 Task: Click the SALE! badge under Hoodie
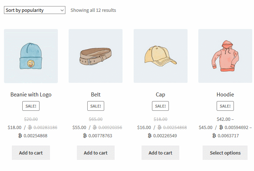pyautogui.click(x=225, y=106)
